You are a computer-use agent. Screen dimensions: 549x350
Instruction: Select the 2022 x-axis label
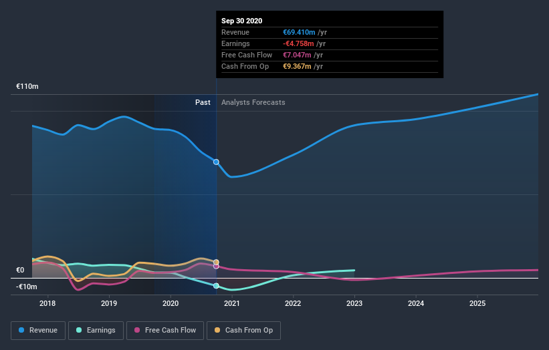pos(293,303)
